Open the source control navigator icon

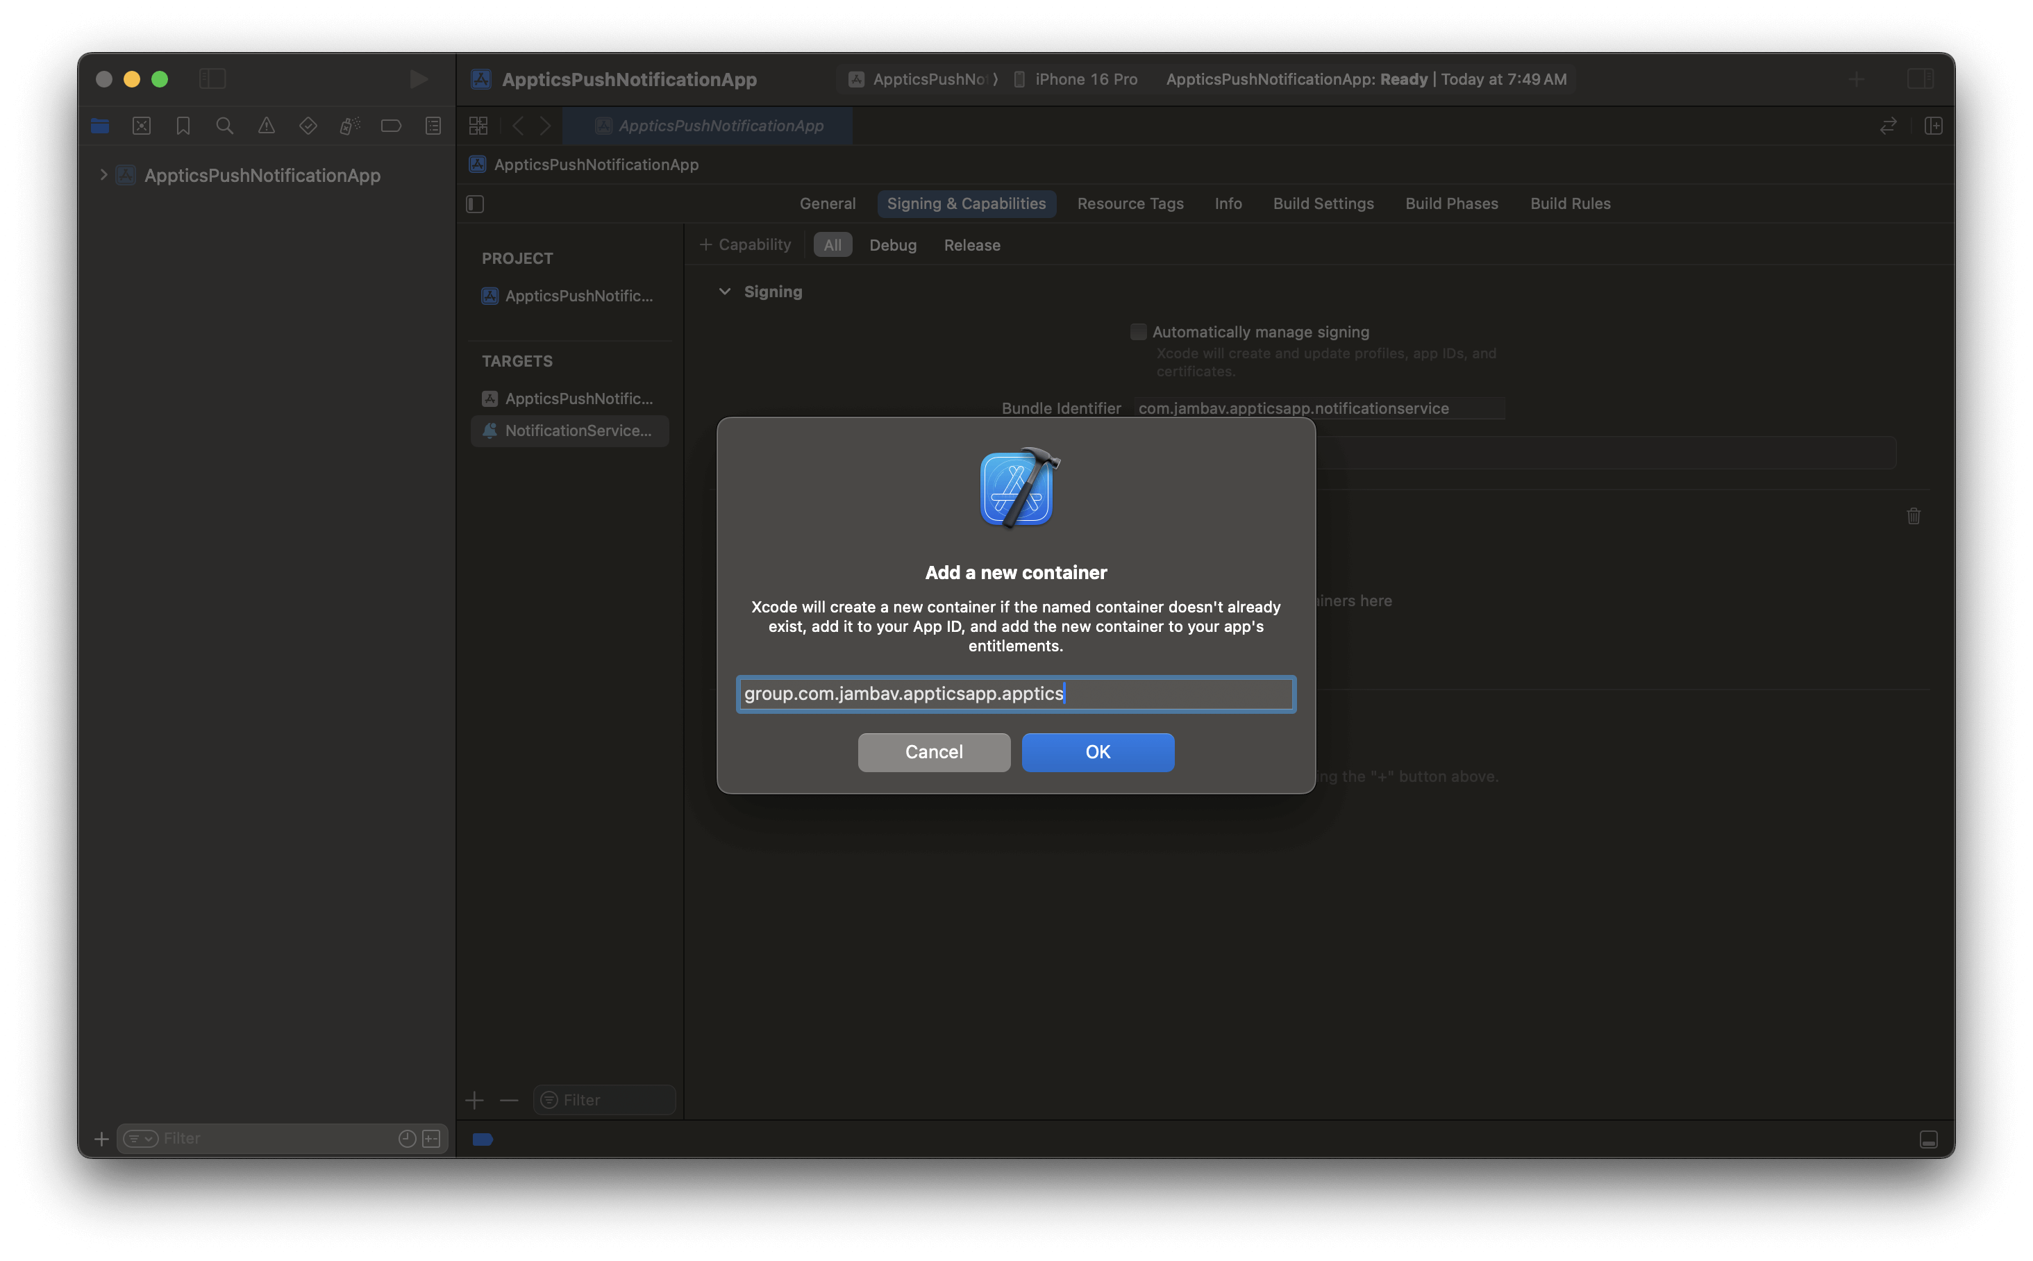pos(142,126)
